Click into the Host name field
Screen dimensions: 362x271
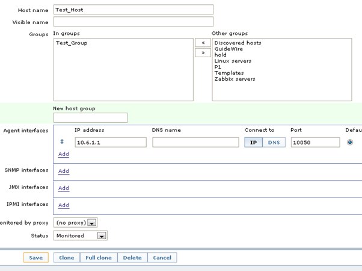133,10
